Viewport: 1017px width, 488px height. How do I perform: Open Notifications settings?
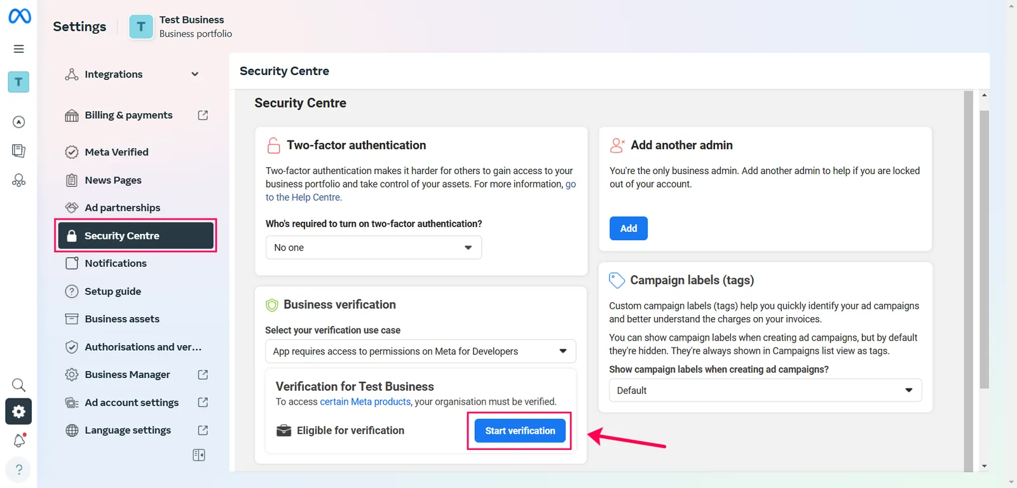(136, 263)
